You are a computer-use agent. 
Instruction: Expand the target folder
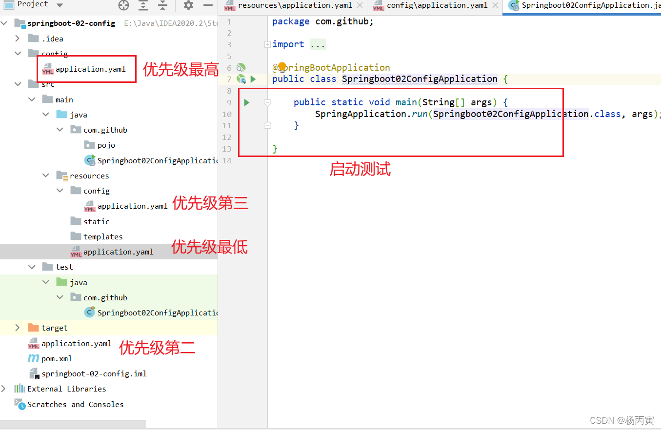pos(18,328)
